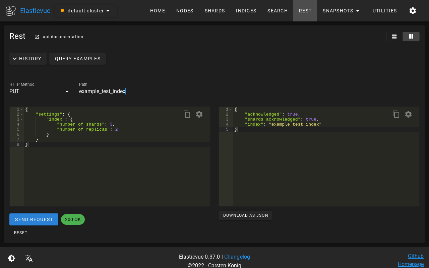
Task: Expand the History panel
Action: click(28, 59)
